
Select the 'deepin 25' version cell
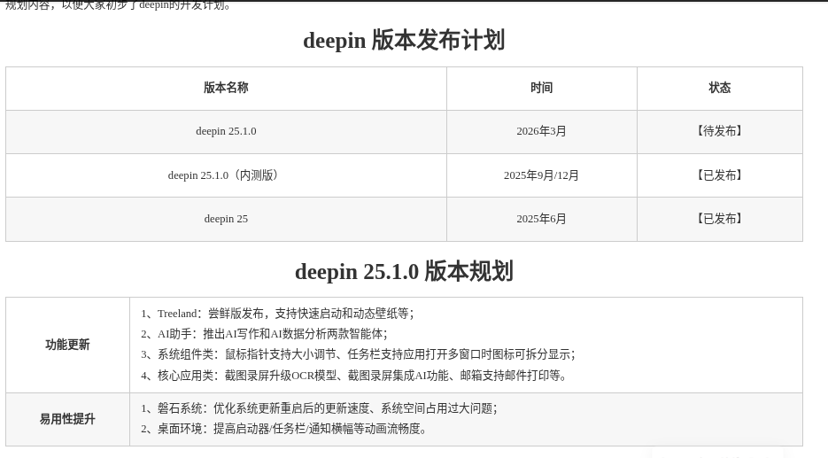(x=226, y=219)
